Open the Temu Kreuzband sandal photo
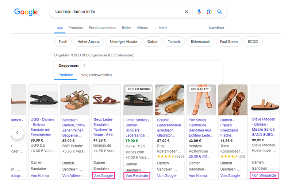 (233, 100)
